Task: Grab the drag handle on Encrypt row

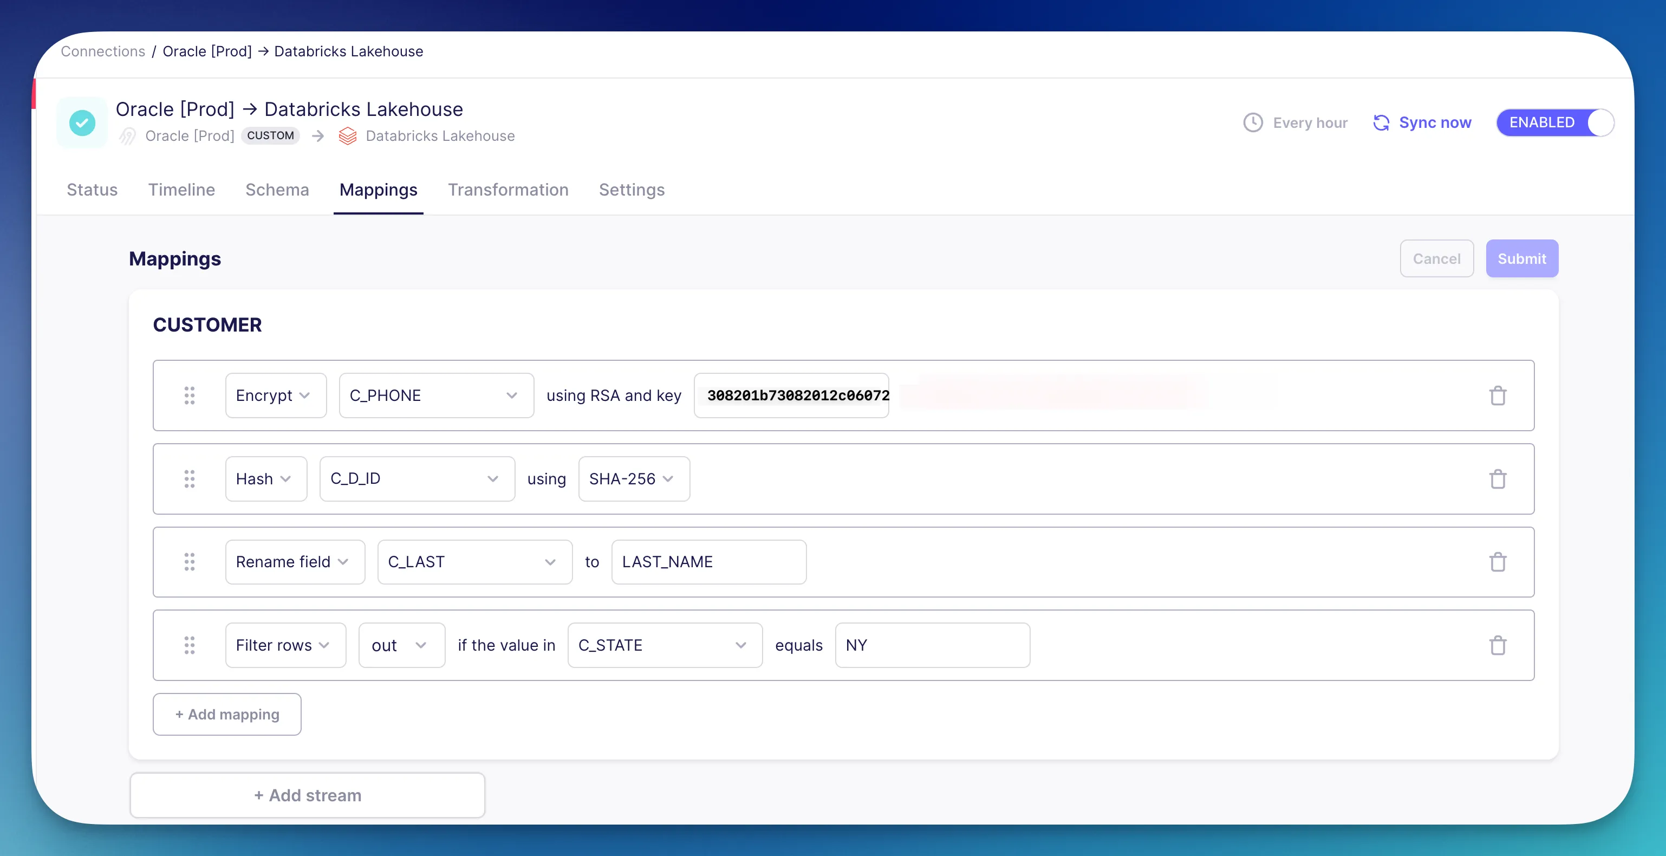Action: 189,395
